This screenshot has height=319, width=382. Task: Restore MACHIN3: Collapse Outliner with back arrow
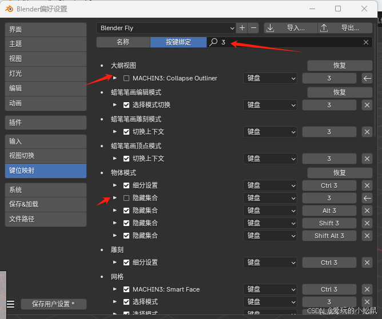[367, 78]
